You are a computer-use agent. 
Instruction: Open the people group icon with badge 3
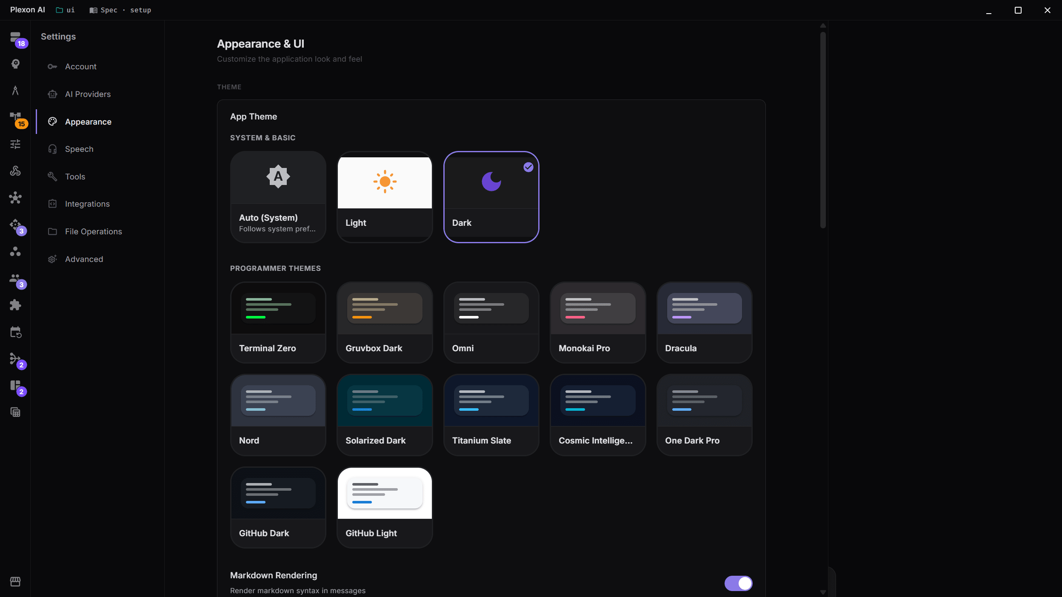coord(16,279)
